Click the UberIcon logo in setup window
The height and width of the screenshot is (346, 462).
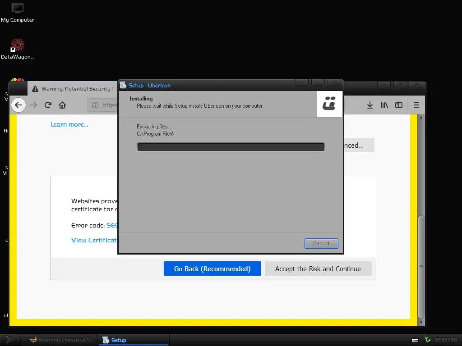(329, 104)
